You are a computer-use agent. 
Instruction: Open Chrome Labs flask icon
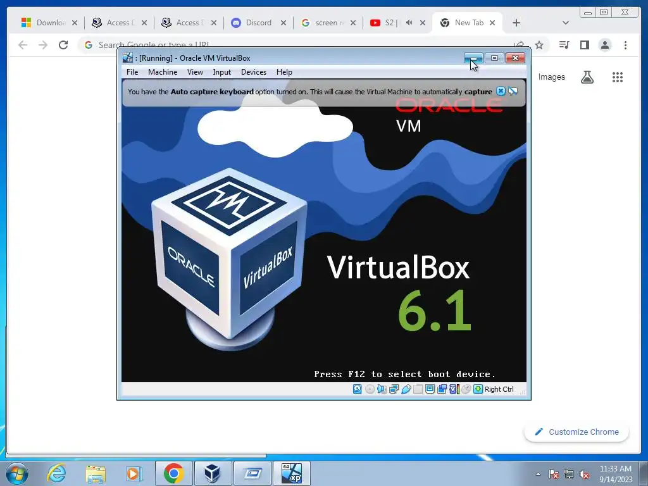587,77
